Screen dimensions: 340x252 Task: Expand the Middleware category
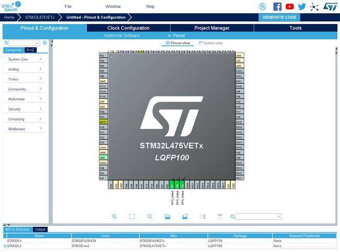[x=25, y=129]
